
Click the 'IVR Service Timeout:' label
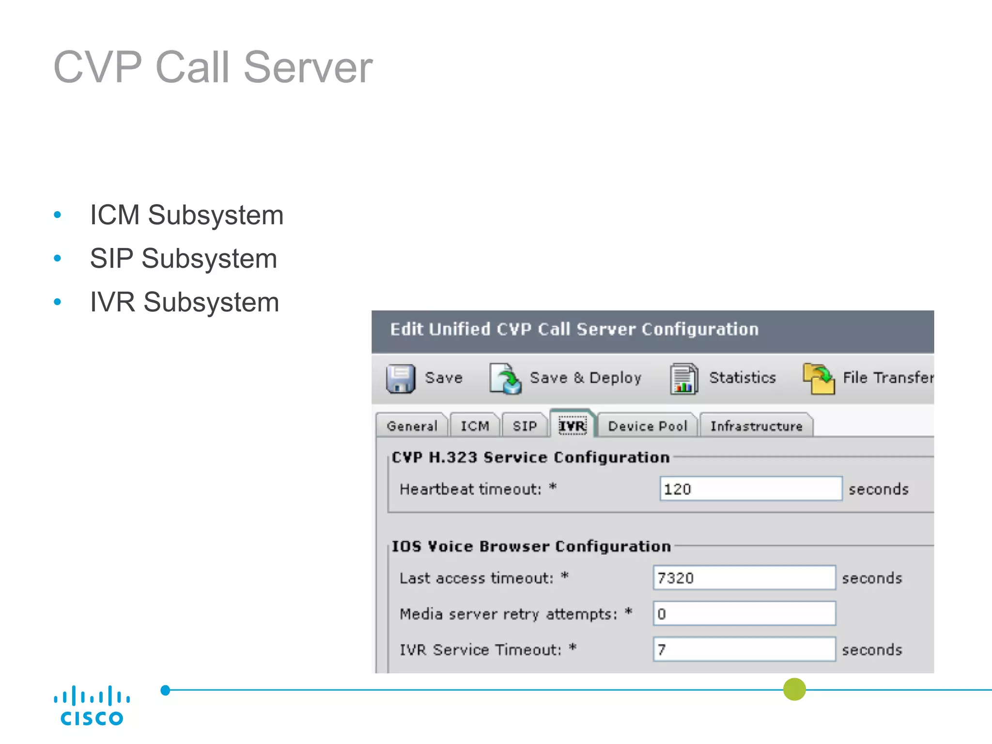(x=480, y=650)
